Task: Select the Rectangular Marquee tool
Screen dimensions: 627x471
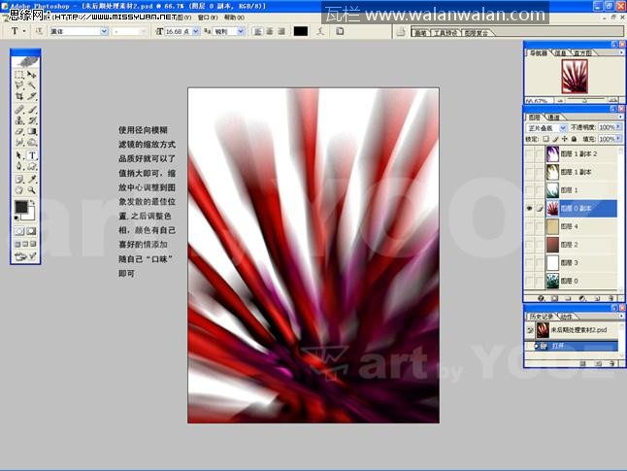Action: click(19, 75)
